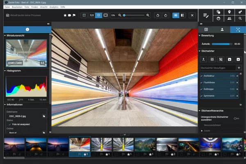Open the map location pin panel
The width and height of the screenshot is (246, 164).
click(229, 12)
